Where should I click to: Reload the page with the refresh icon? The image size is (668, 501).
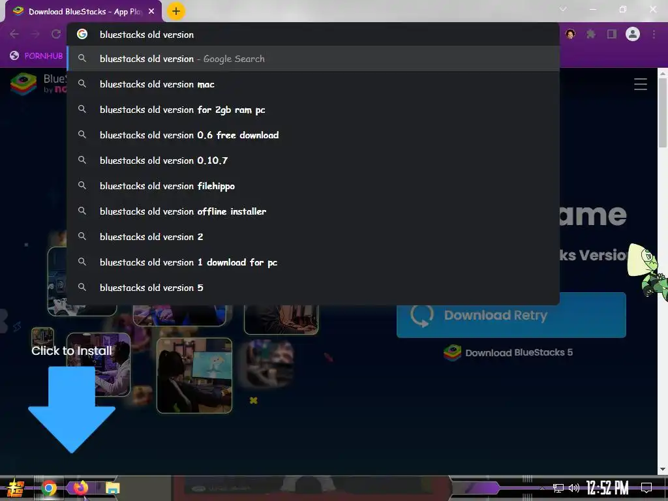[x=56, y=34]
